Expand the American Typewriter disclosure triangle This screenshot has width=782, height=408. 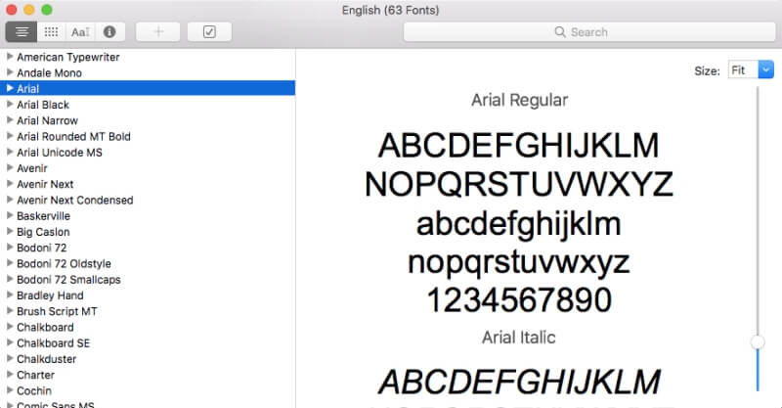[10, 57]
